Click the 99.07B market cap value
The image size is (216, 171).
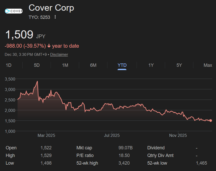[x=125, y=148]
